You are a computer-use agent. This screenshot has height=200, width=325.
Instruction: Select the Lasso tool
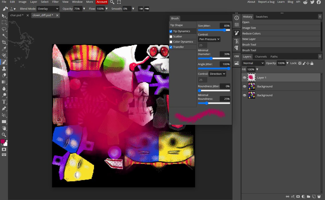[4, 29]
